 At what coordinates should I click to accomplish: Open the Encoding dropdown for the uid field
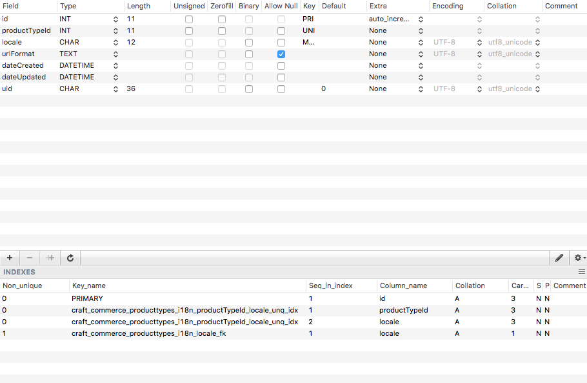coord(478,88)
